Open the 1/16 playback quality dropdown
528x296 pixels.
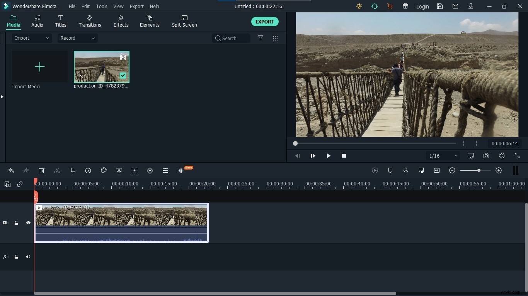tap(442, 156)
